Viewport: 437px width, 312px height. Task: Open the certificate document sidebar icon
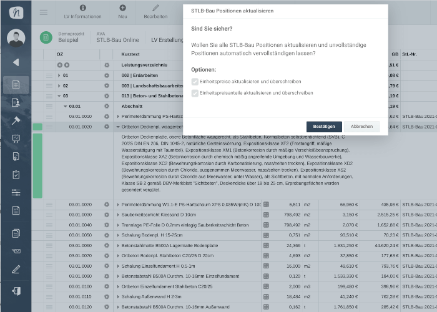click(x=16, y=157)
